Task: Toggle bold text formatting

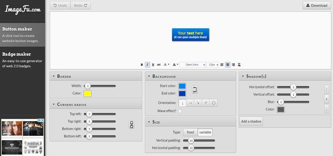Action: (142, 65)
